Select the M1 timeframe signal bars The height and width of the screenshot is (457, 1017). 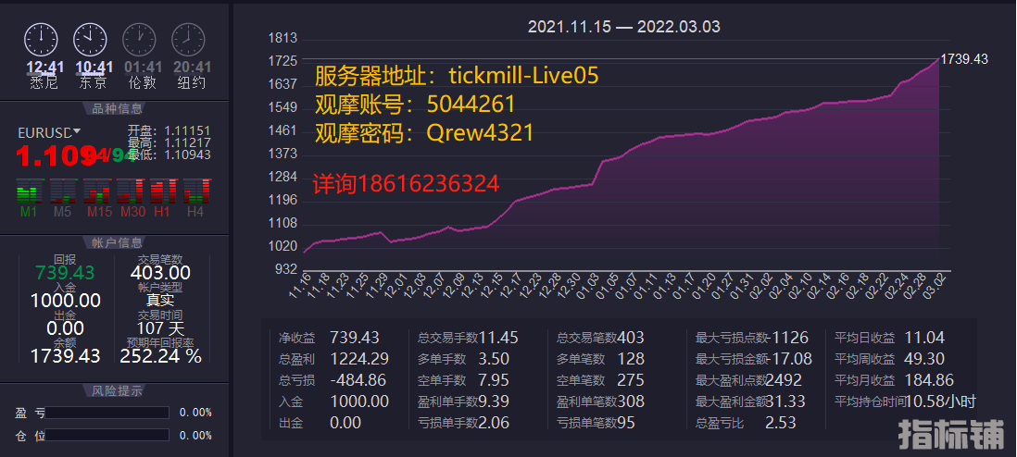[x=30, y=191]
